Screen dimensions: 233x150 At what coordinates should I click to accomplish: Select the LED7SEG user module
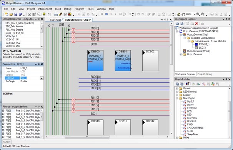[192, 118]
